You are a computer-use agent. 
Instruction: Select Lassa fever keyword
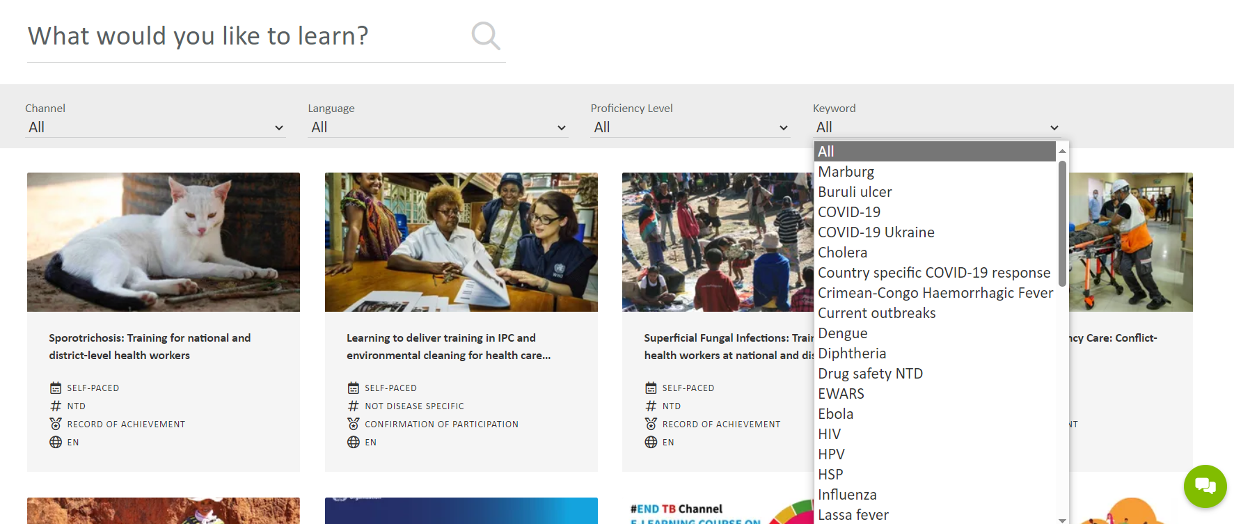tap(935, 515)
